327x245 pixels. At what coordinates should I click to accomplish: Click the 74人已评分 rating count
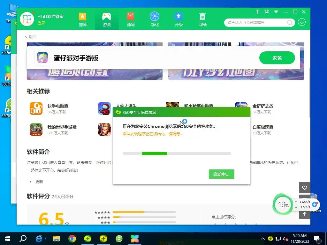[62, 197]
